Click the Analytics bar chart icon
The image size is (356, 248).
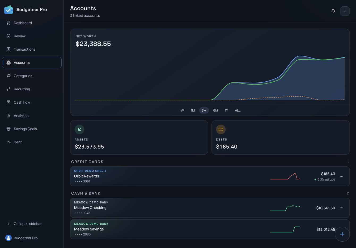(x=9, y=116)
